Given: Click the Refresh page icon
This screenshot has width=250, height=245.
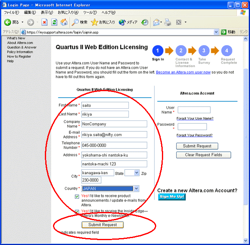Looking at the screenshot, I should [54, 22].
